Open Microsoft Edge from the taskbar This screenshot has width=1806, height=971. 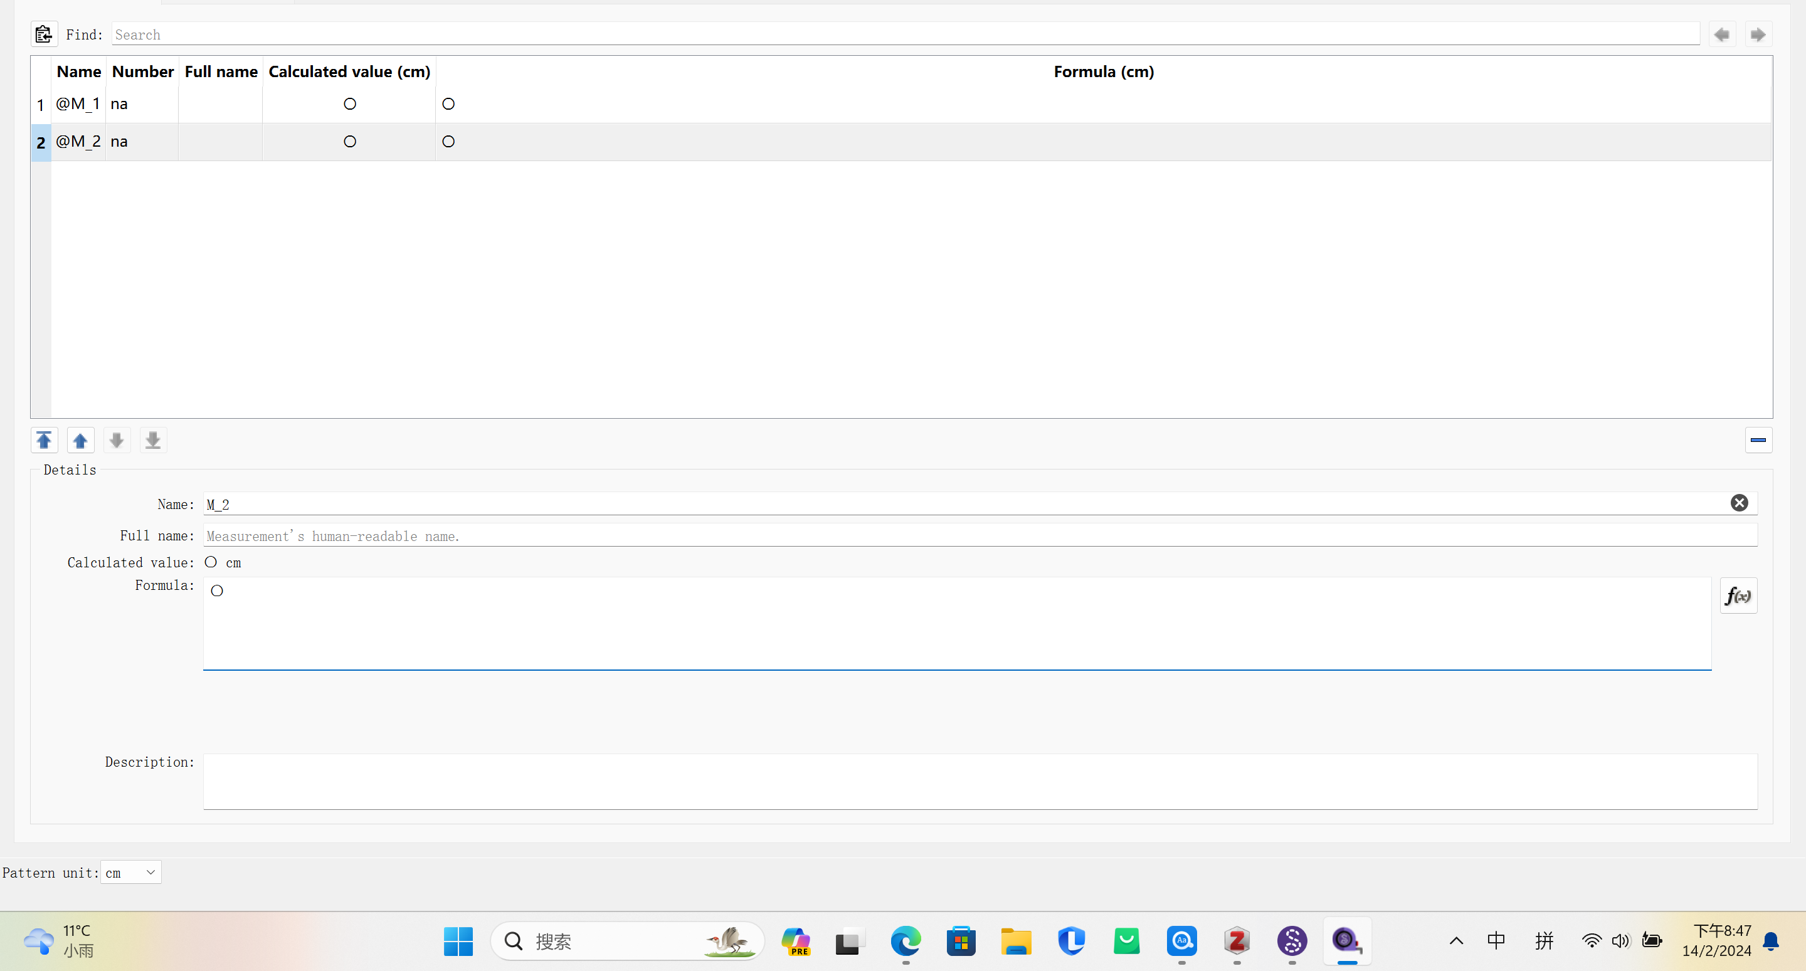click(x=905, y=941)
